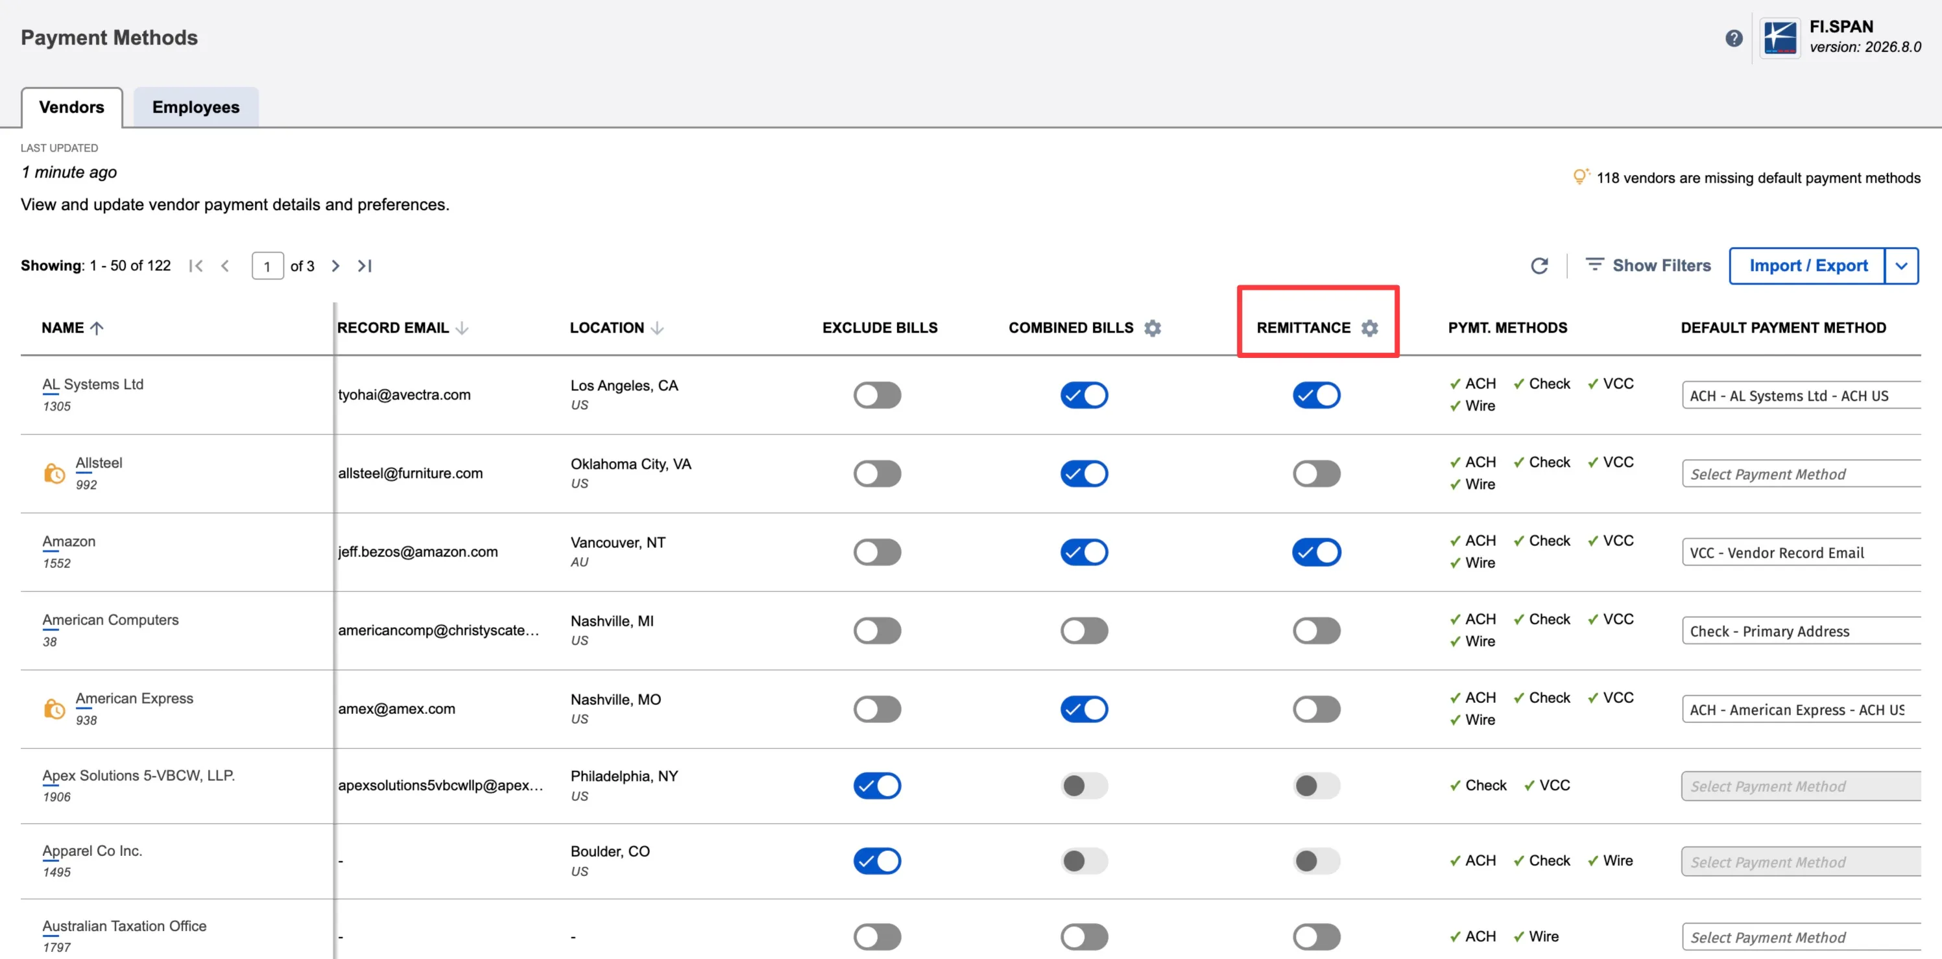Disable Combined Bills for Amazon
This screenshot has width=1942, height=959.
1084,552
